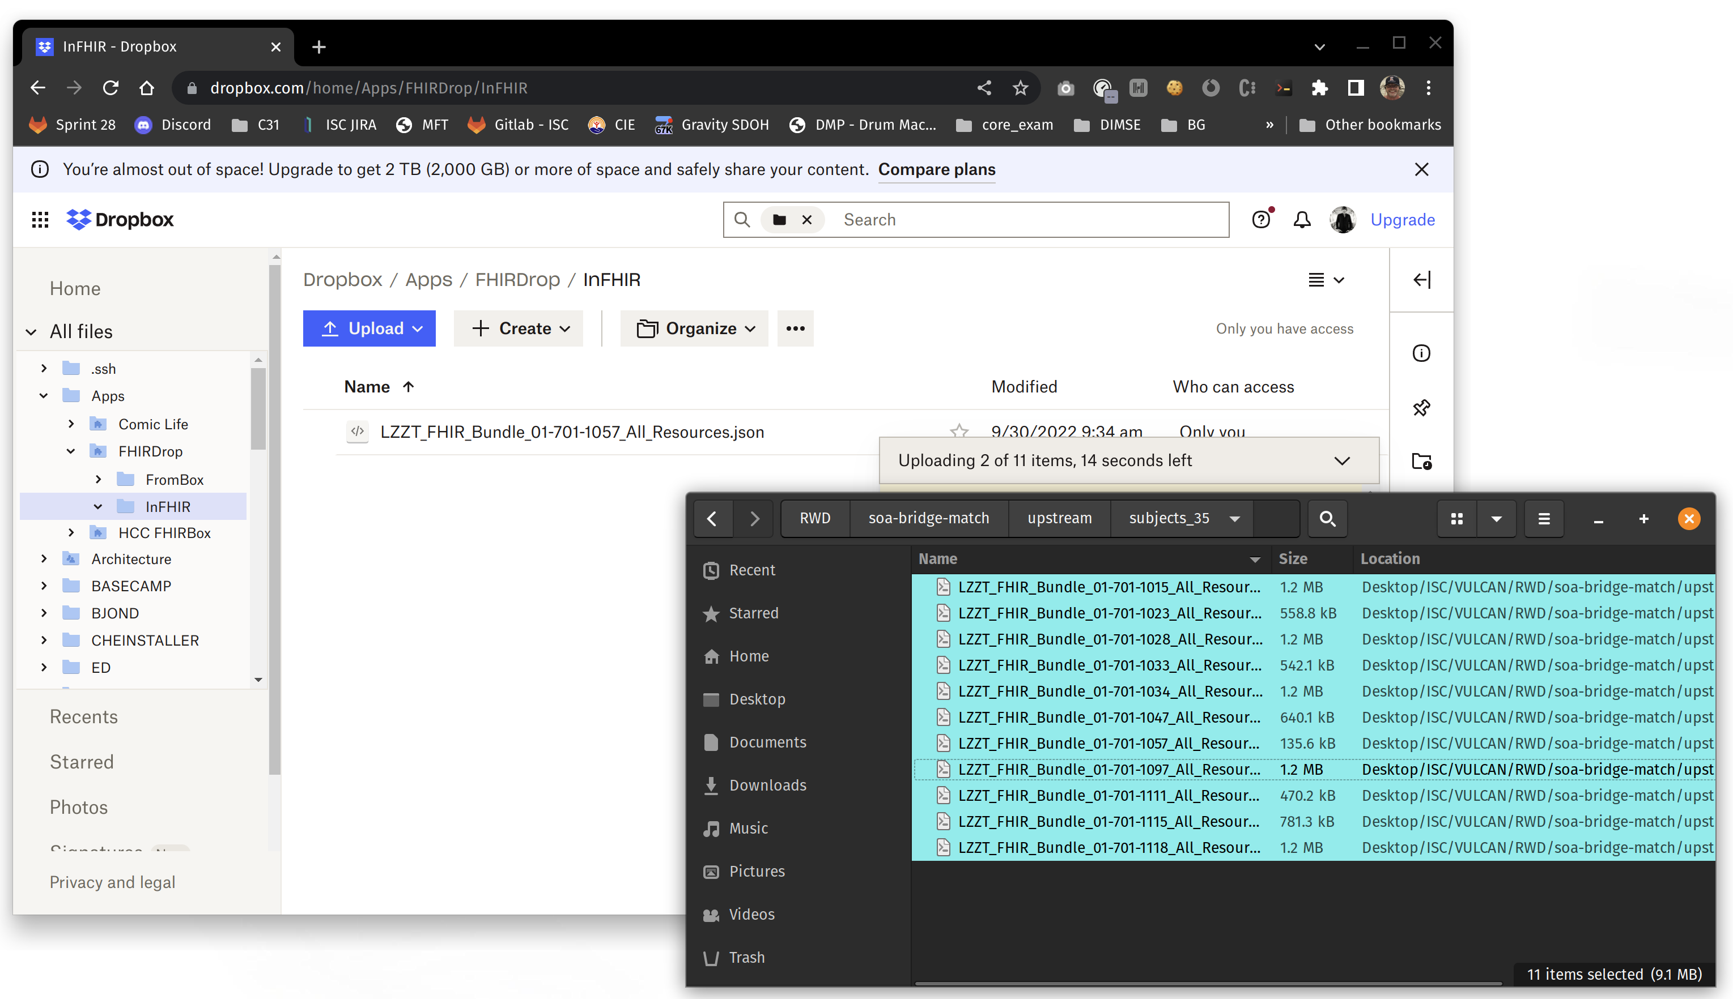Image resolution: width=1733 pixels, height=999 pixels.
Task: Click the info icon in right sidebar
Action: [x=1421, y=353]
